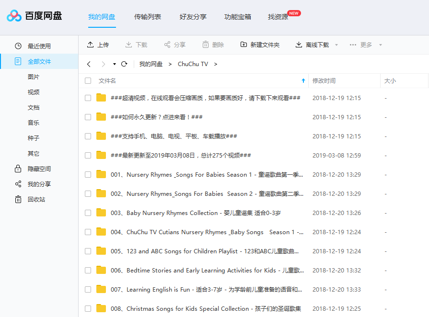Screen dimensions: 429x317
Task: Sort by 大小 column header
Action: [x=390, y=80]
